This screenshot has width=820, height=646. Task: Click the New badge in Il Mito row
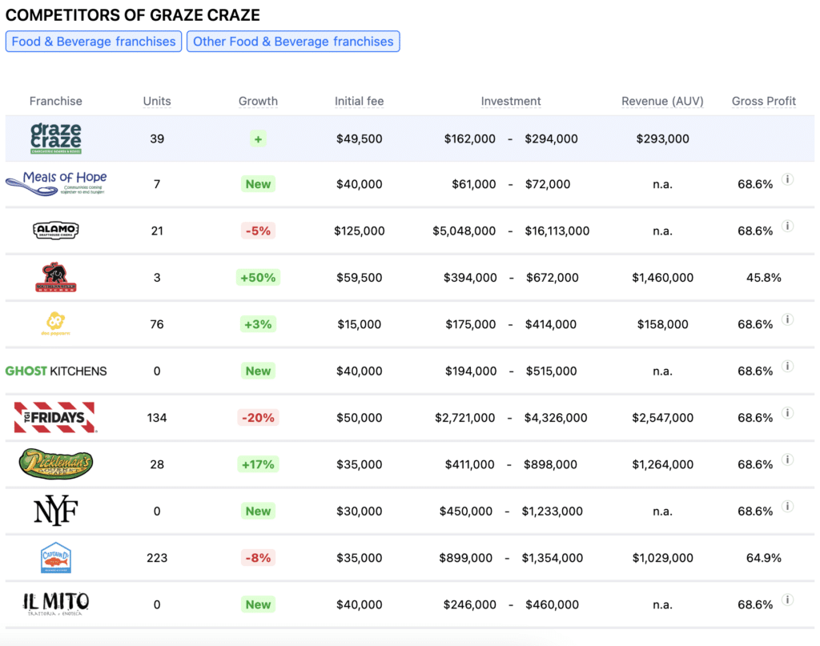[259, 604]
